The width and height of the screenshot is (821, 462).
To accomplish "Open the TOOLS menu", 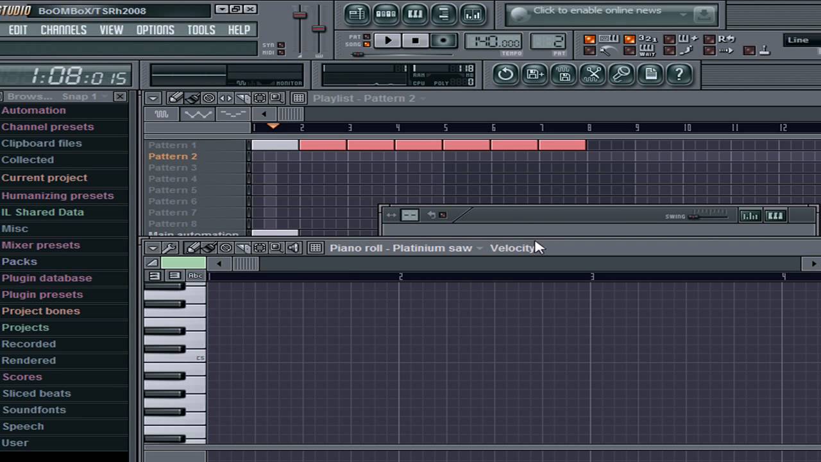I will point(201,30).
